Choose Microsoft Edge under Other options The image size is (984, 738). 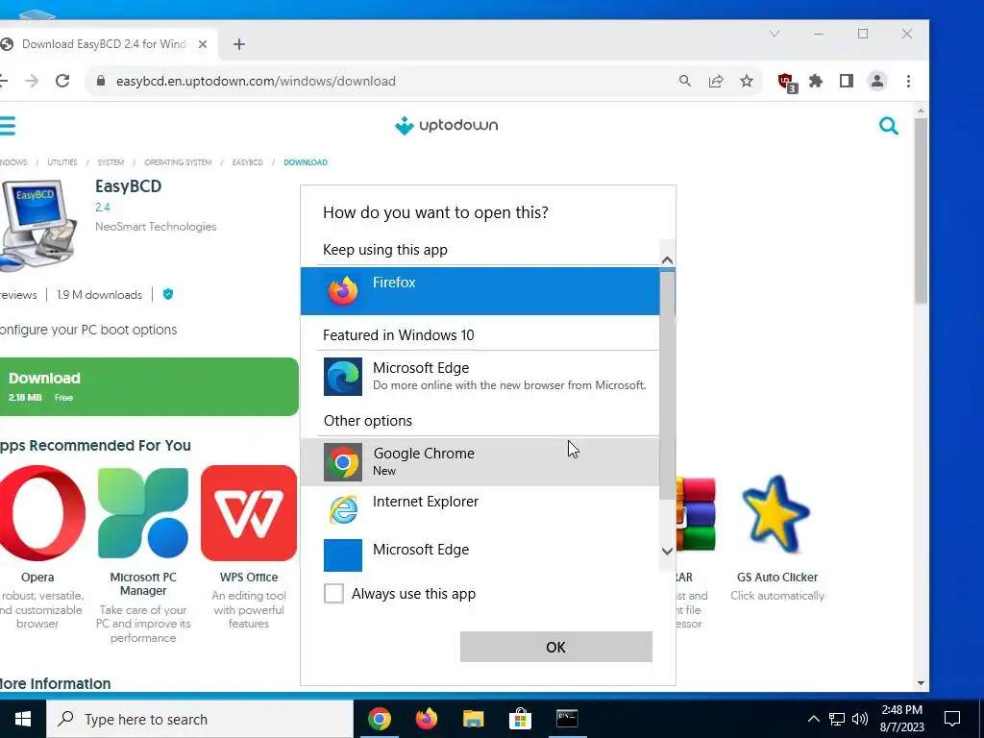(480, 554)
